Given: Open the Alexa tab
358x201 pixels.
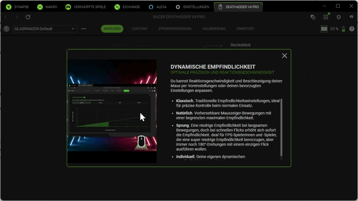Looking at the screenshot, I should click(158, 7).
